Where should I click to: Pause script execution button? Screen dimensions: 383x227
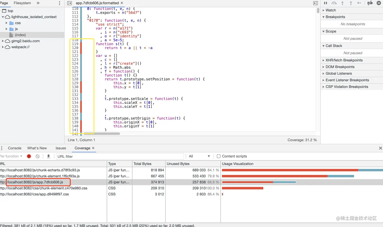click(x=325, y=3)
